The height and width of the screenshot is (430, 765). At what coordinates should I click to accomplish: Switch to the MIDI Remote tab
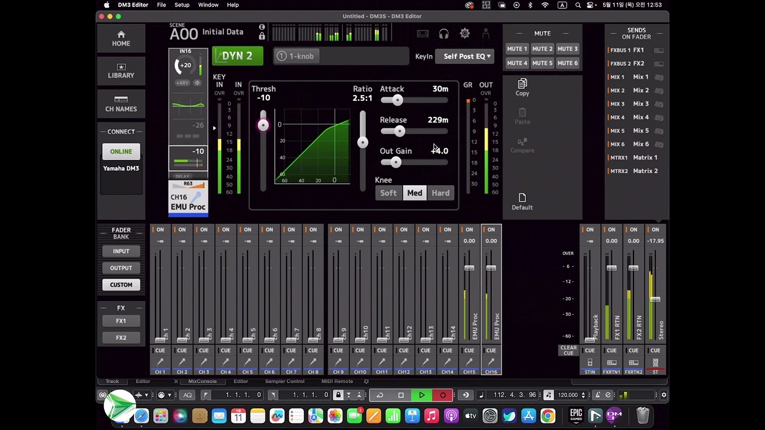[337, 381]
